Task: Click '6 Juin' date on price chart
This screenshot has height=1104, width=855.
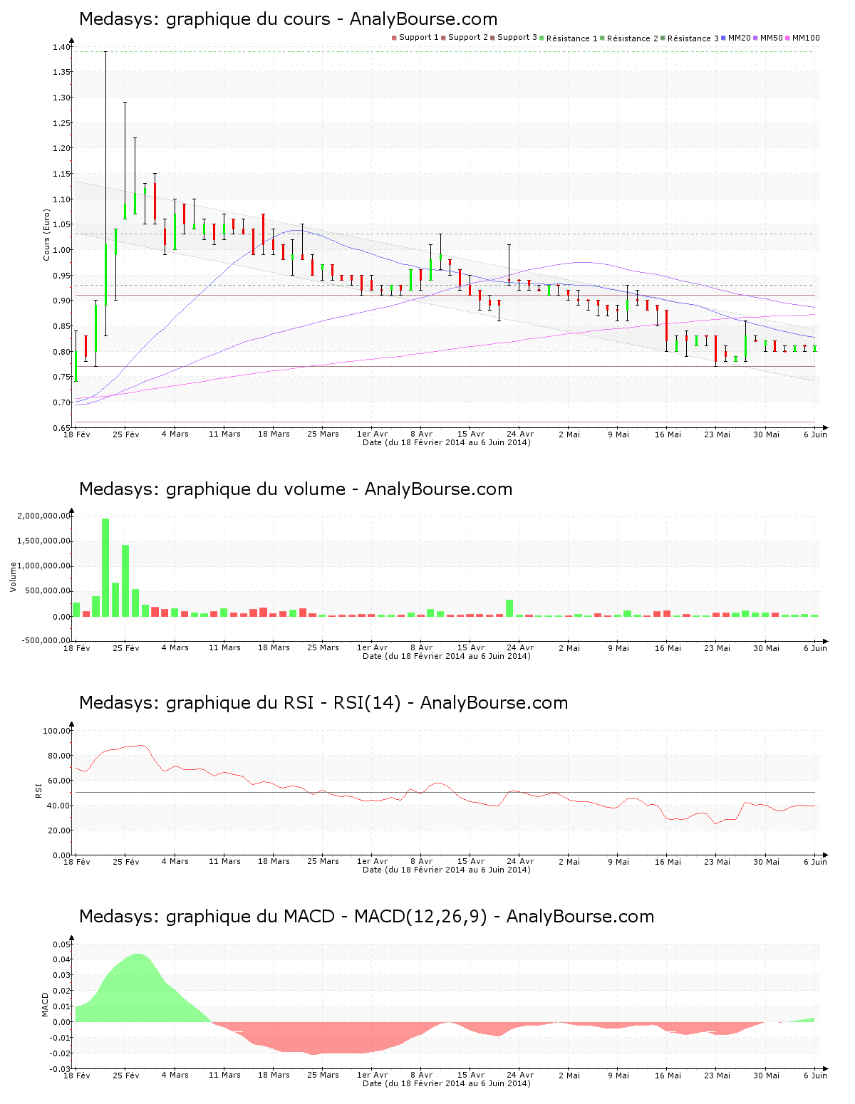Action: coord(816,434)
